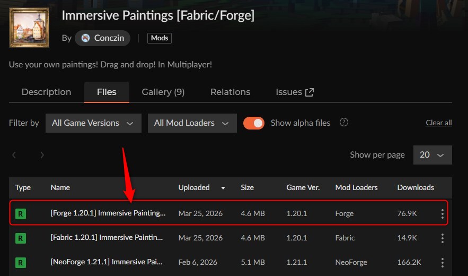Click the Immersive Paintings [Fabric/Forge] title

158,15
